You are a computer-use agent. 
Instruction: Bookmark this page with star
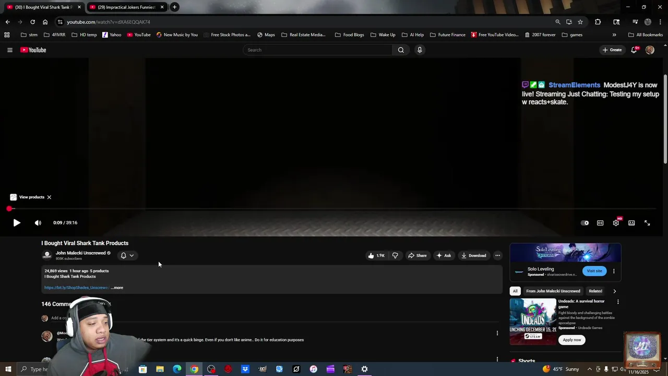point(580,22)
